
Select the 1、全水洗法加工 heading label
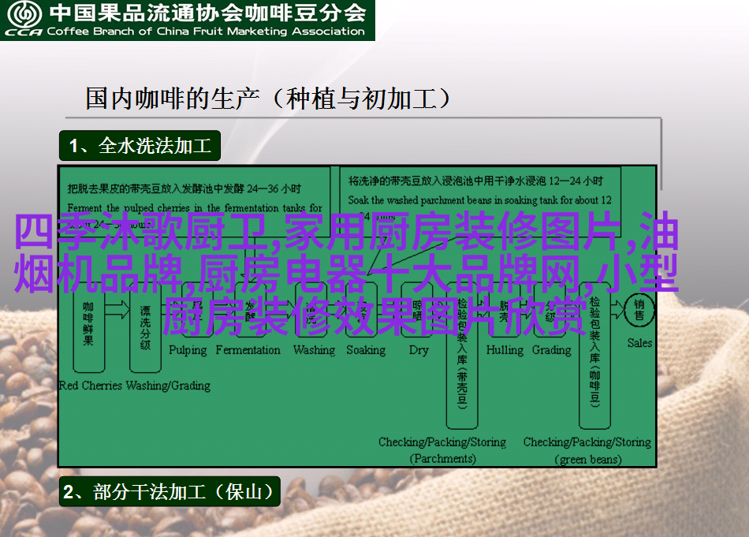point(140,146)
